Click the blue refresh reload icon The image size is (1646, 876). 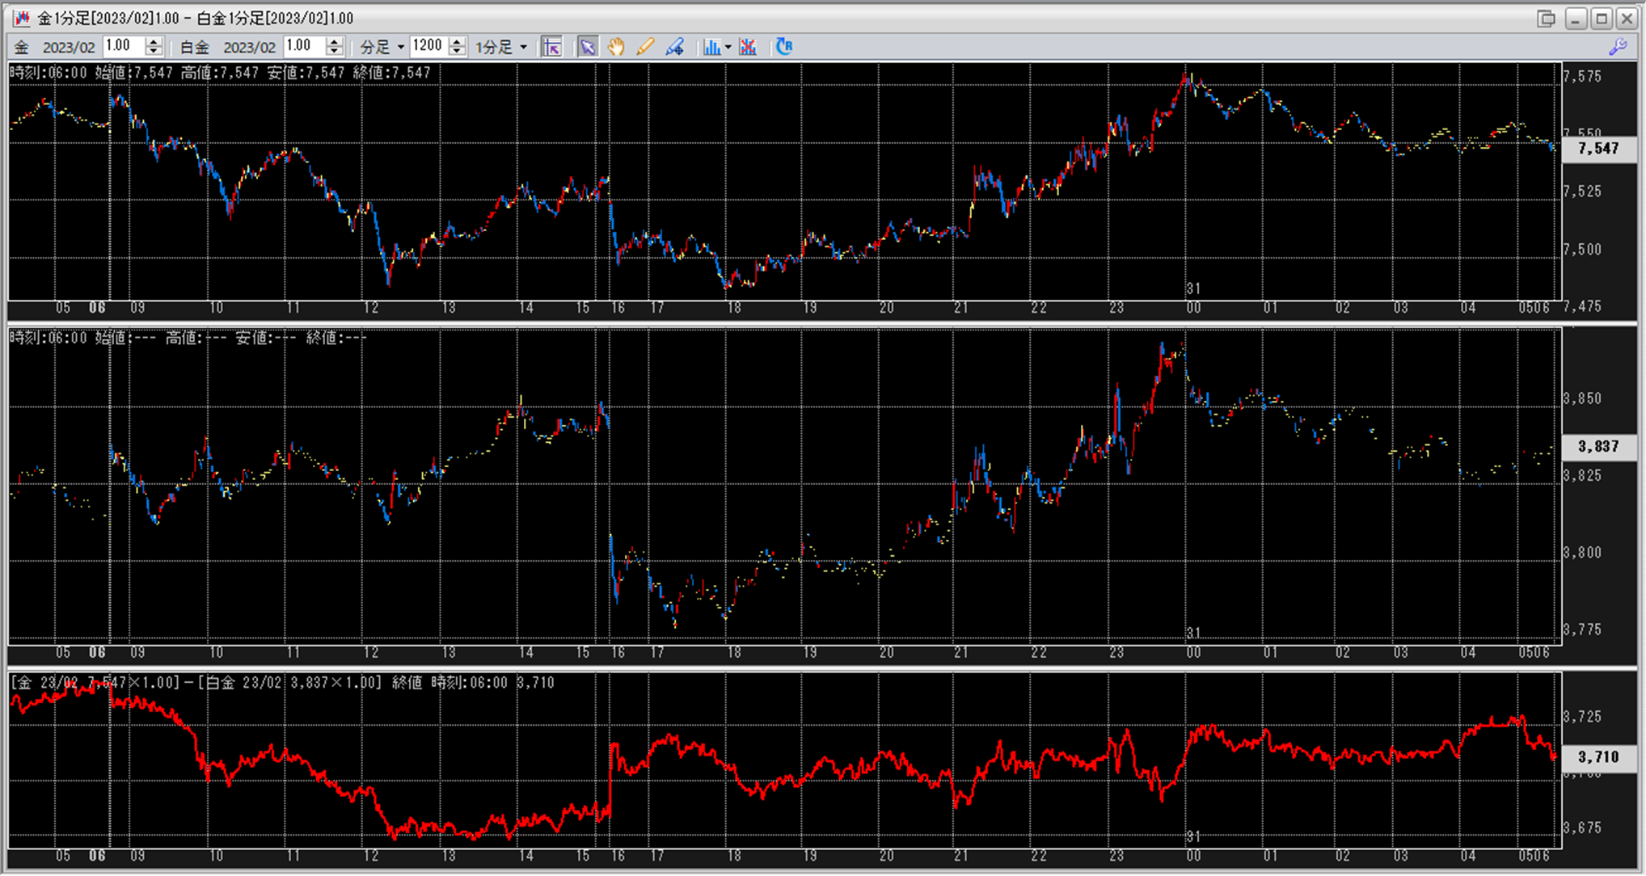coord(784,47)
